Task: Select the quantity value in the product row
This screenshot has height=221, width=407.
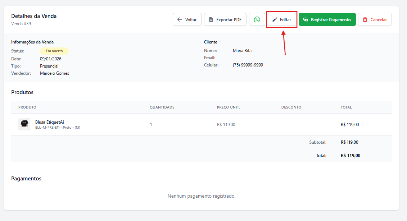Action: pyautogui.click(x=151, y=125)
